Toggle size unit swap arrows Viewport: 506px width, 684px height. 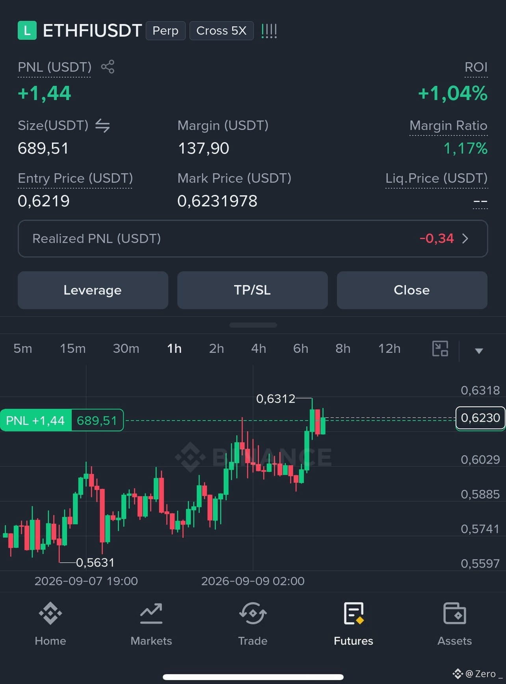102,126
